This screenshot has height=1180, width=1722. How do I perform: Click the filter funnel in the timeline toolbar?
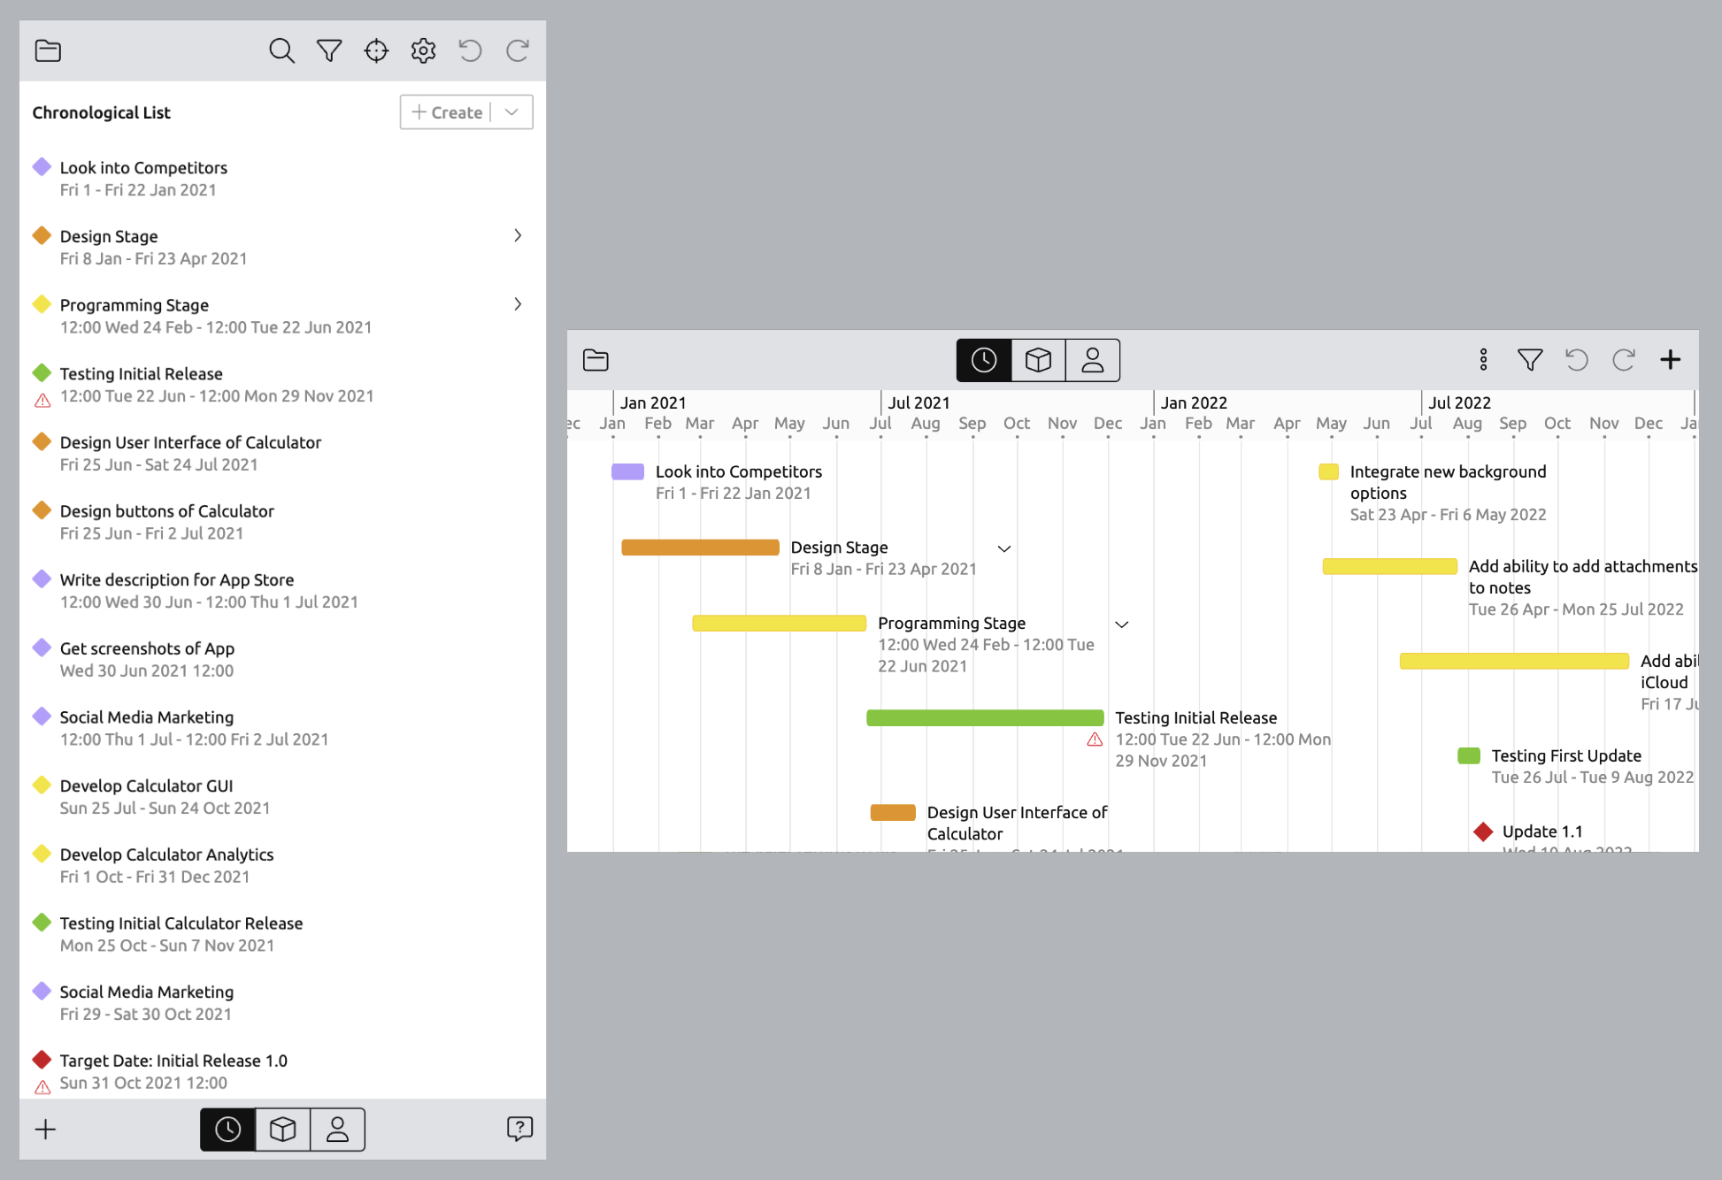point(1530,360)
